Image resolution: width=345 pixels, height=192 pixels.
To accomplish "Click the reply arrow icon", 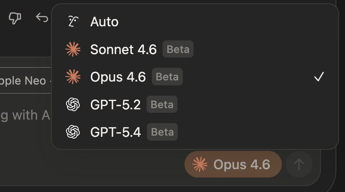I will pos(42,18).
